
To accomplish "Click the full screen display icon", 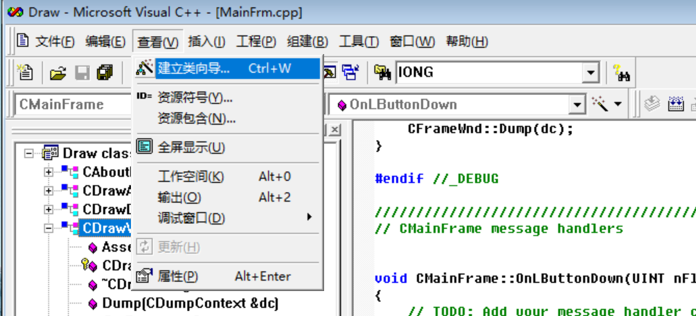I will point(144,146).
